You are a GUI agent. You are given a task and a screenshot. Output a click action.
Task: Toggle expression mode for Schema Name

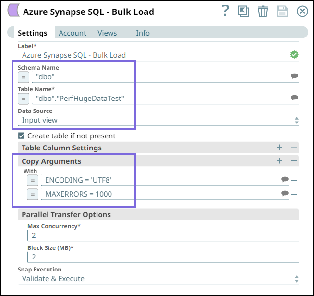click(24, 77)
